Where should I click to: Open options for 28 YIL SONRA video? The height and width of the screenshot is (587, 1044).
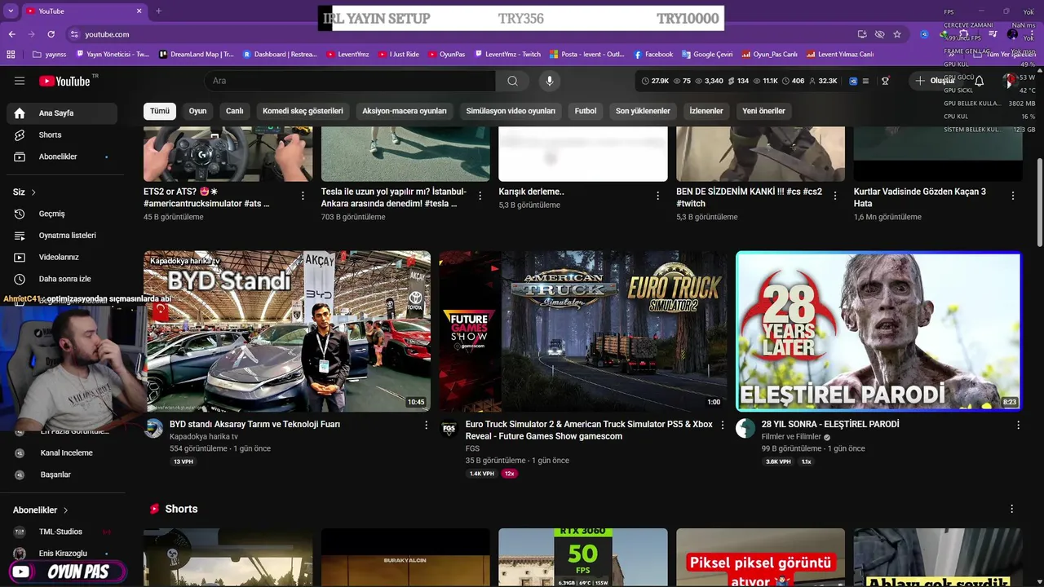[1018, 425]
